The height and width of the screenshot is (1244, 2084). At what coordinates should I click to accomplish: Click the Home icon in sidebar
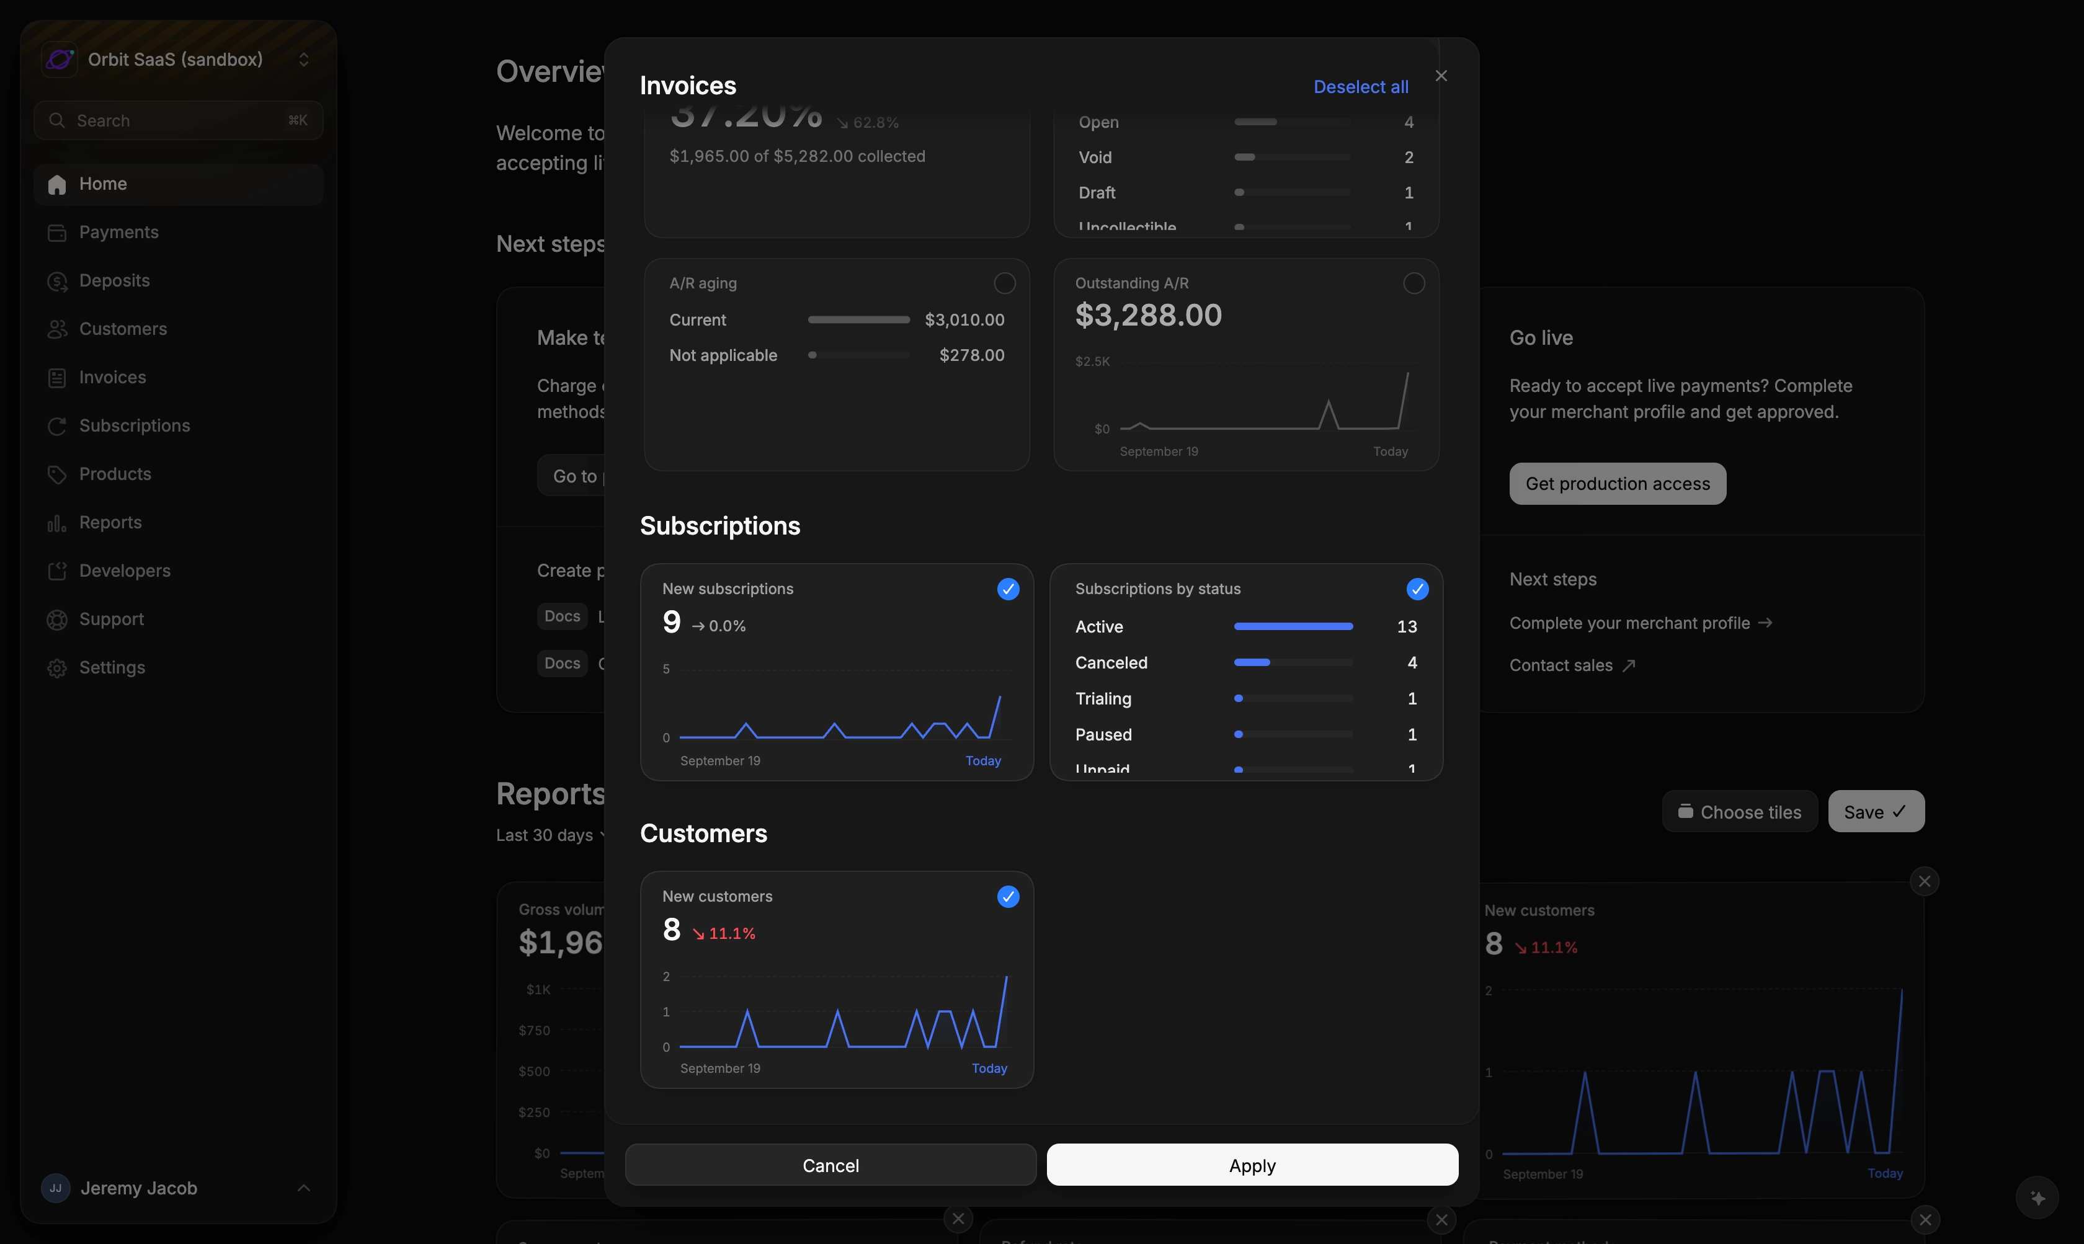[57, 184]
